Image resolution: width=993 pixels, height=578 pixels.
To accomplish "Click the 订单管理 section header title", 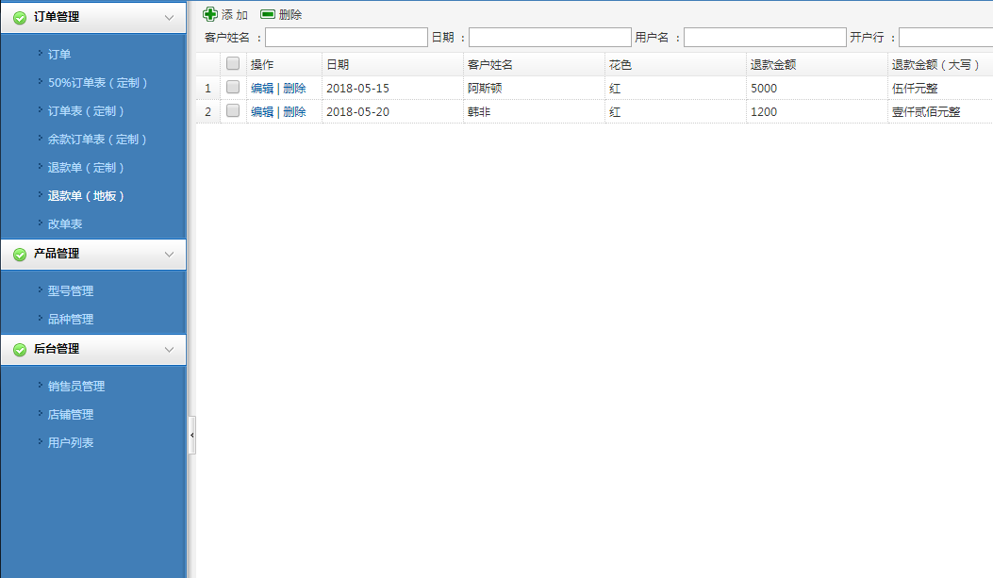I will 57,17.
